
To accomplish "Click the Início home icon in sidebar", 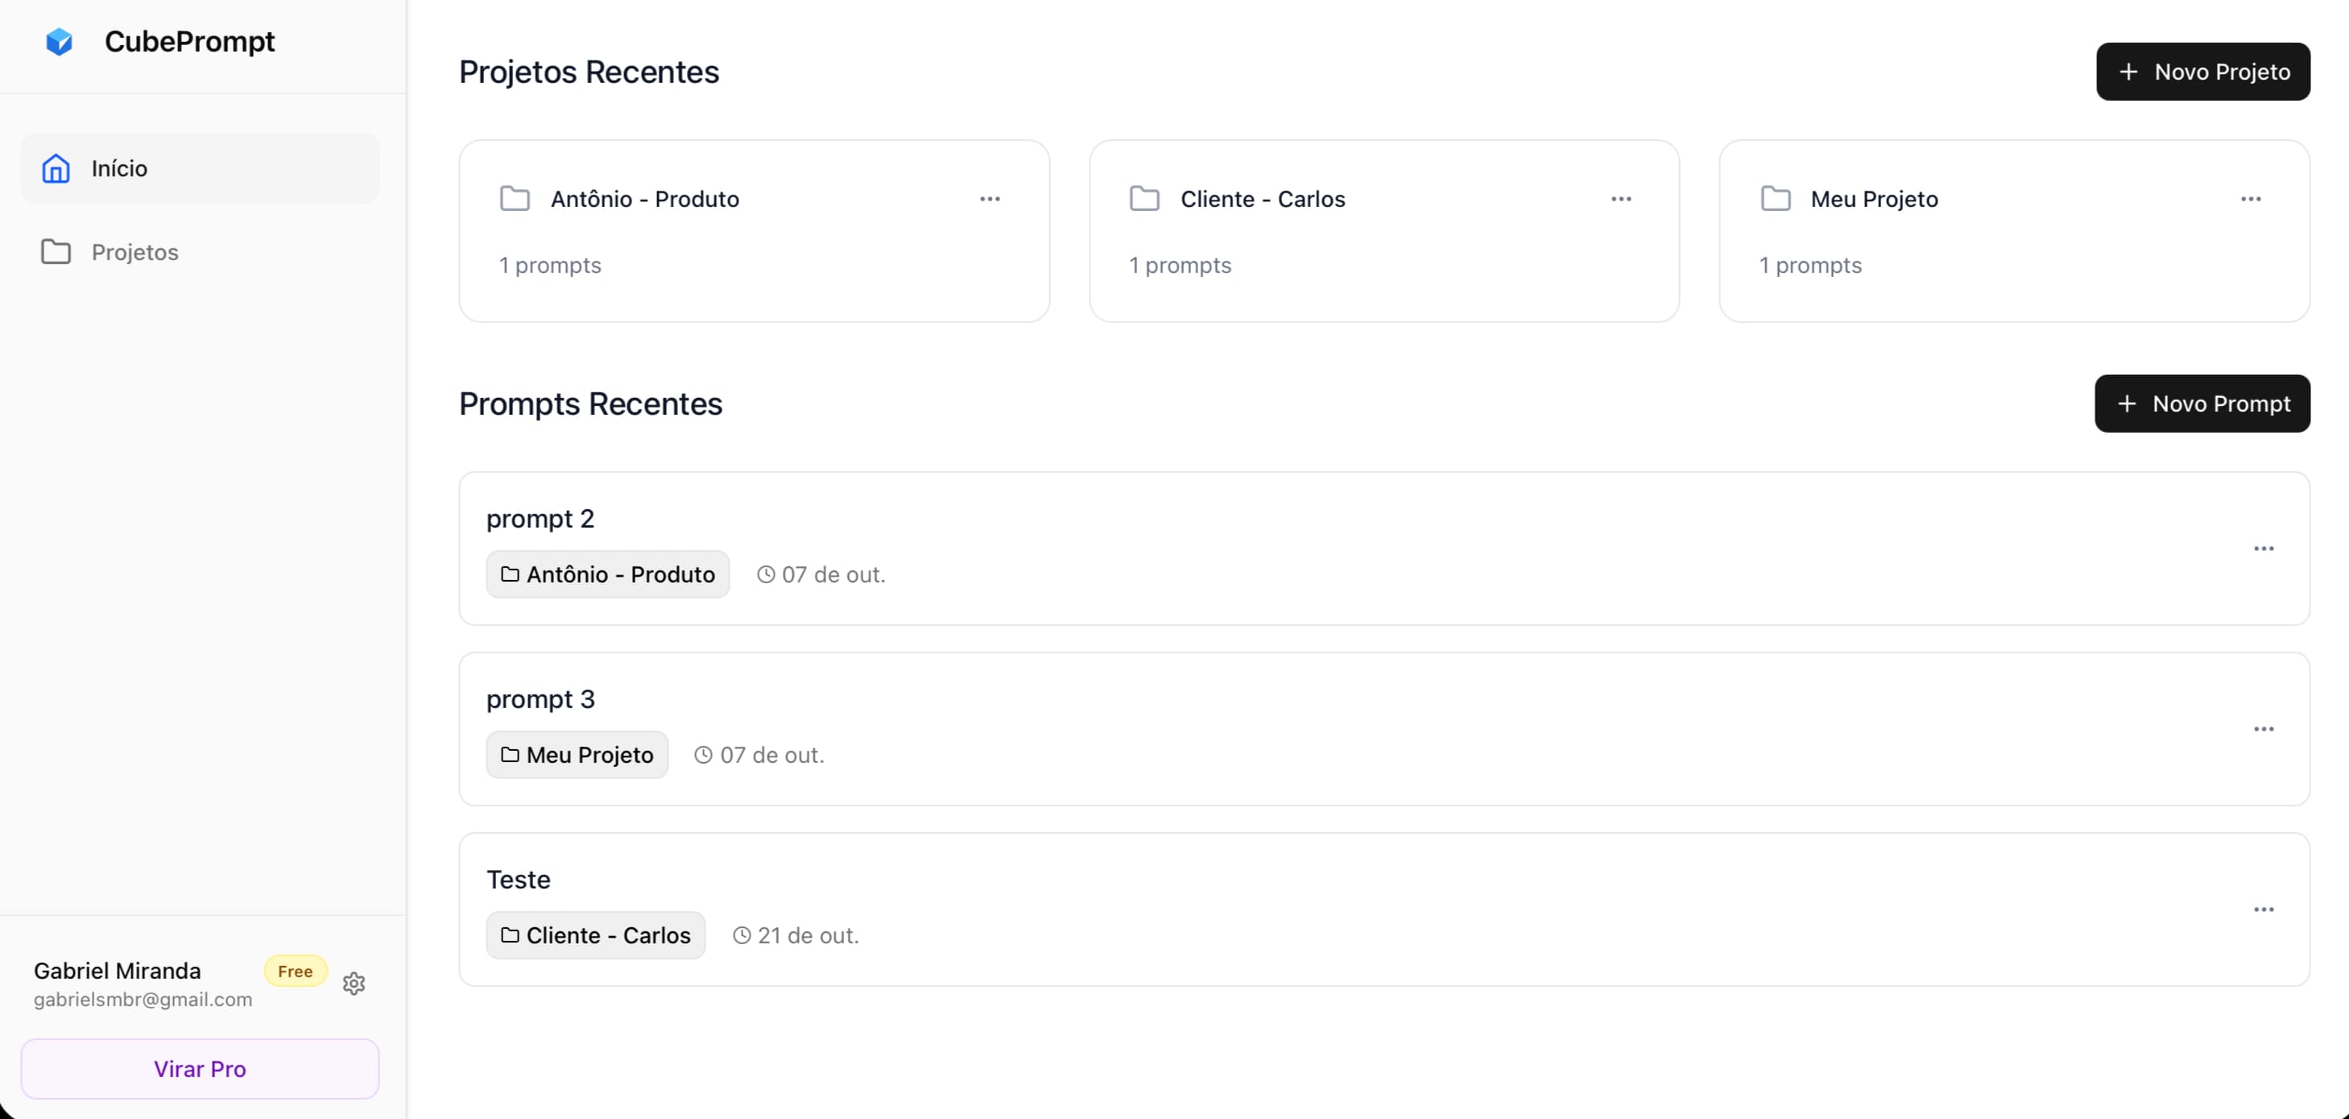I will point(56,168).
